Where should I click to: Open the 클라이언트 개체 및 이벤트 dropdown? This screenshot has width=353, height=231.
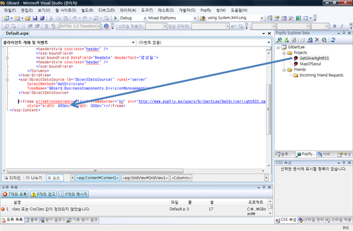point(133,43)
